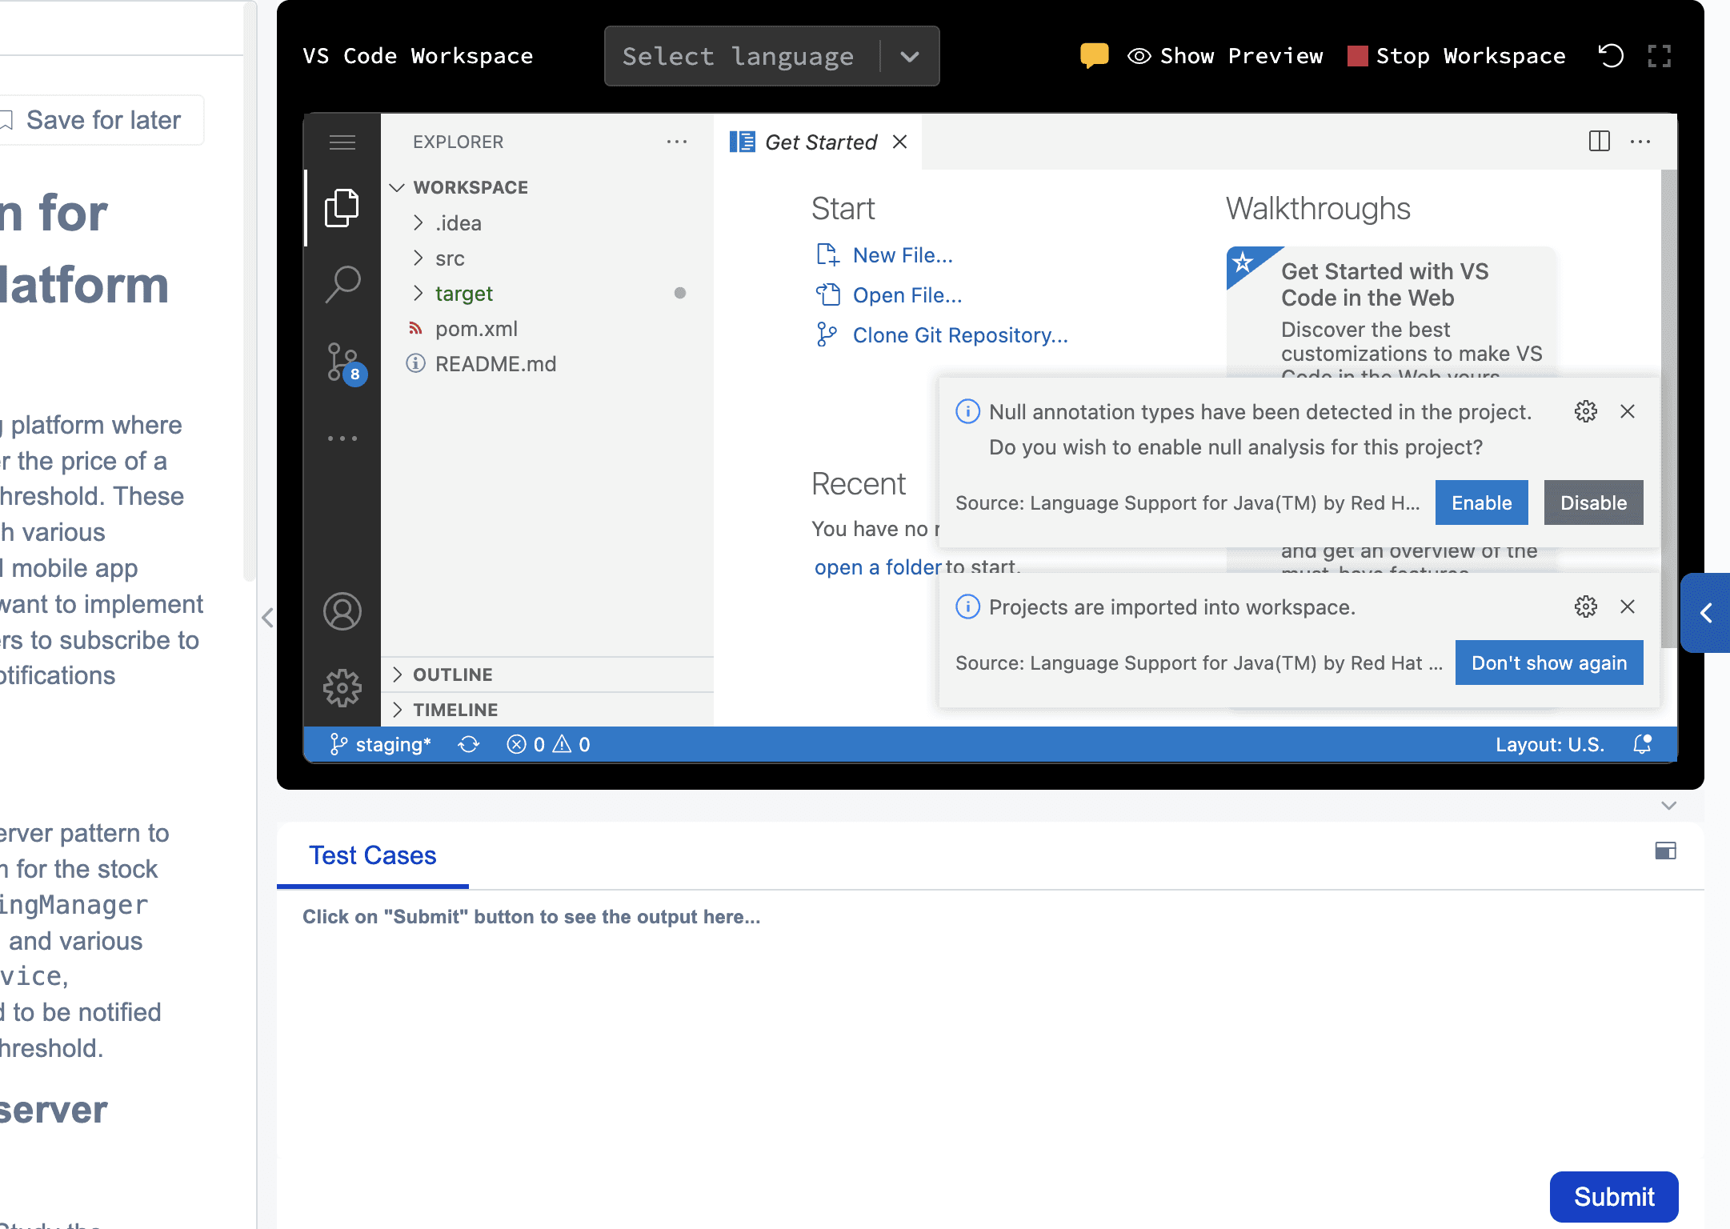Click the synchronize changes icon in status bar
1730x1229 pixels.
tap(469, 745)
